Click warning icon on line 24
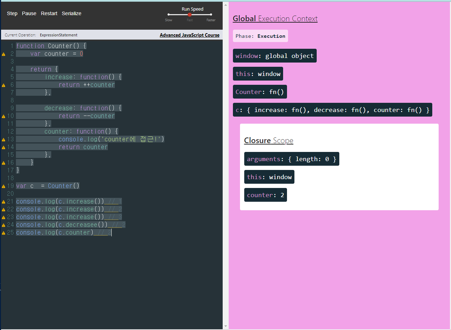Image resolution: width=451 pixels, height=330 pixels. (4, 225)
